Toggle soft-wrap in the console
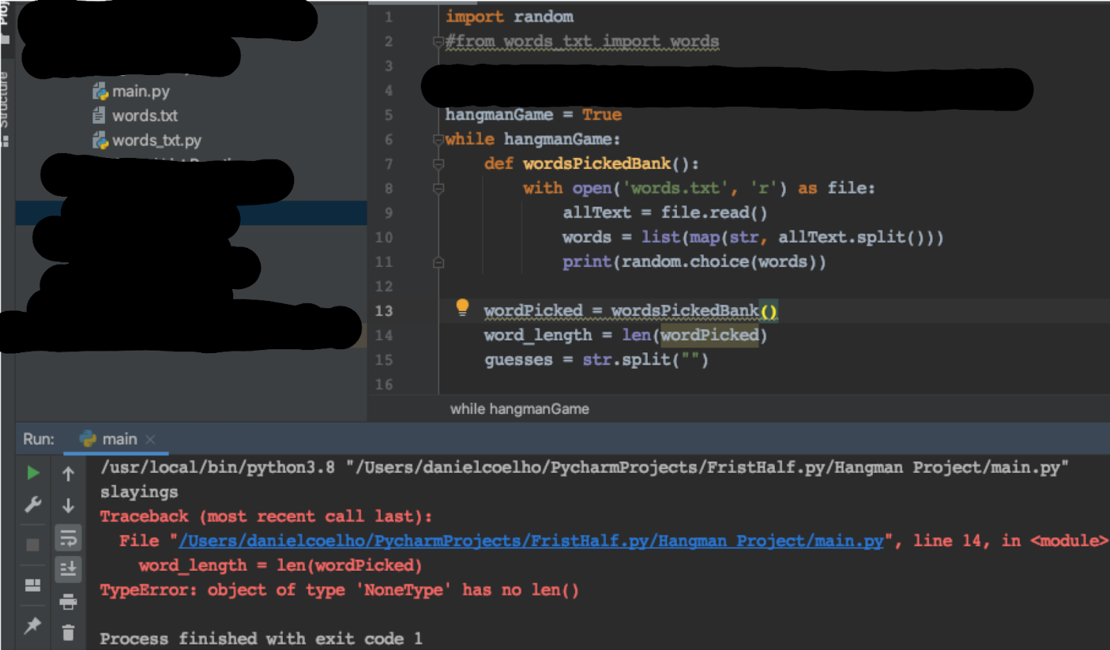This screenshot has height=650, width=1110. (x=68, y=538)
